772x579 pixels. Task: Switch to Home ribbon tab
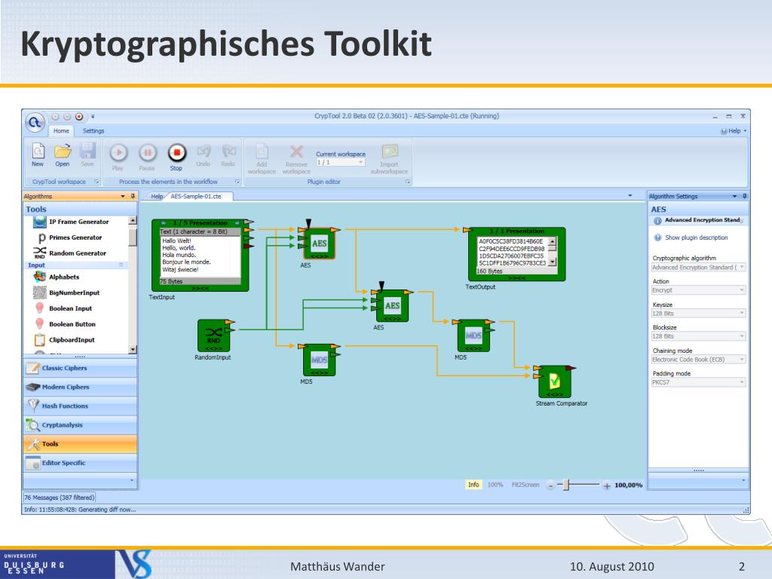coord(61,131)
